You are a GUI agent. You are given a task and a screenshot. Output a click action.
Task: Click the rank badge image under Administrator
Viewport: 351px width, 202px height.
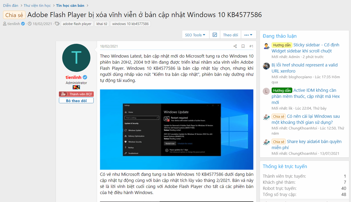[x=76, y=88]
